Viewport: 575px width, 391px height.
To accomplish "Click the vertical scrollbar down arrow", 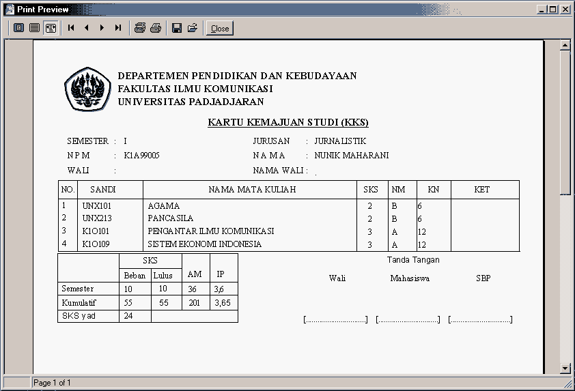I will (x=565, y=368).
